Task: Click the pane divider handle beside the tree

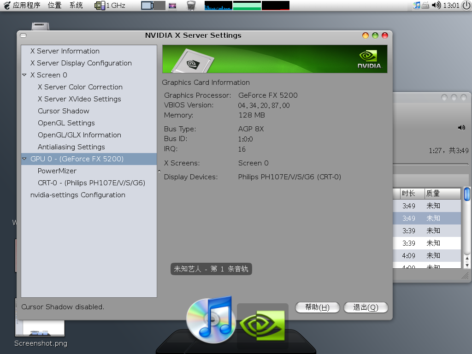Action: [159, 171]
